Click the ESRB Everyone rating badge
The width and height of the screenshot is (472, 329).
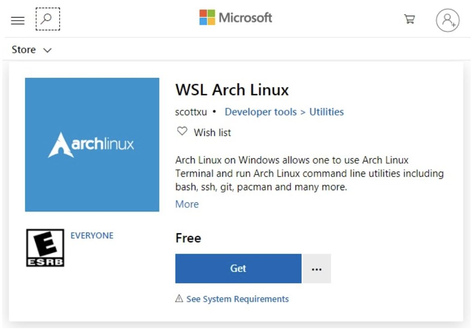[x=45, y=248]
